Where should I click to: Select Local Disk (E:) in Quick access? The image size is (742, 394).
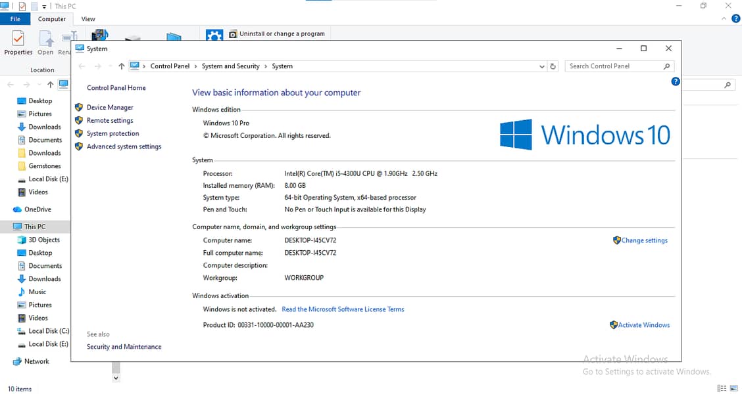click(x=48, y=179)
